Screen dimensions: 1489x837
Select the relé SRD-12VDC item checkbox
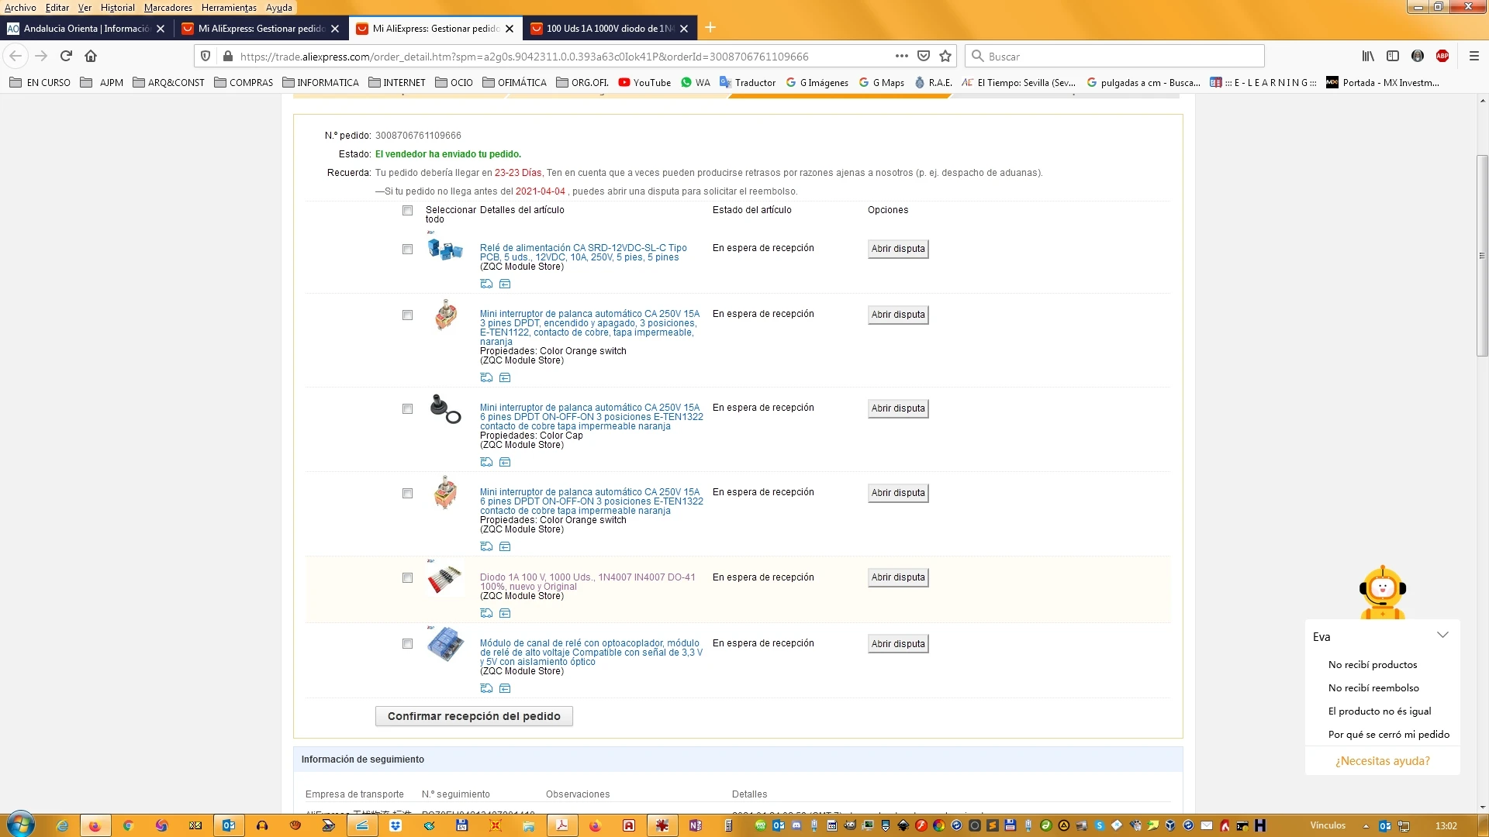[x=407, y=250]
